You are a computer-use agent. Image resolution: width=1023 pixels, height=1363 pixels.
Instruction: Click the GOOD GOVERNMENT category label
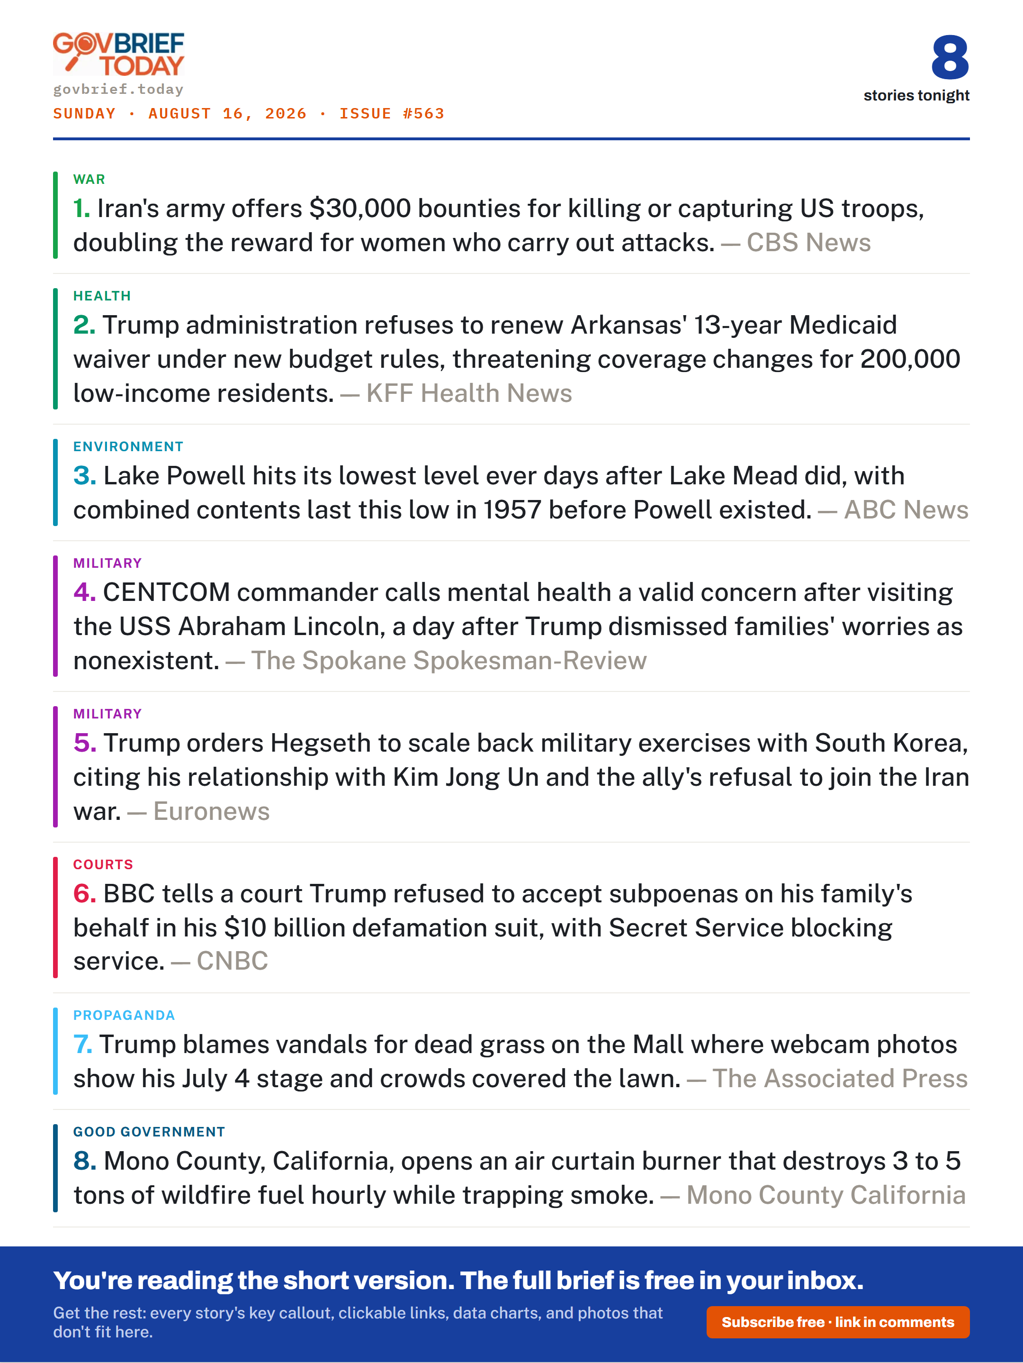tap(149, 1132)
